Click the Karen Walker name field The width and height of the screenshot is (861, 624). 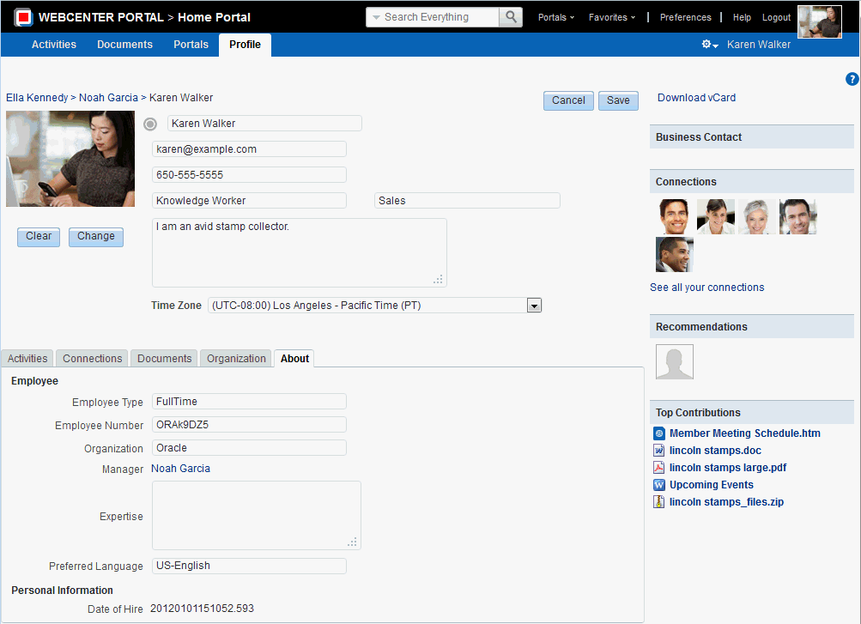pyautogui.click(x=264, y=124)
